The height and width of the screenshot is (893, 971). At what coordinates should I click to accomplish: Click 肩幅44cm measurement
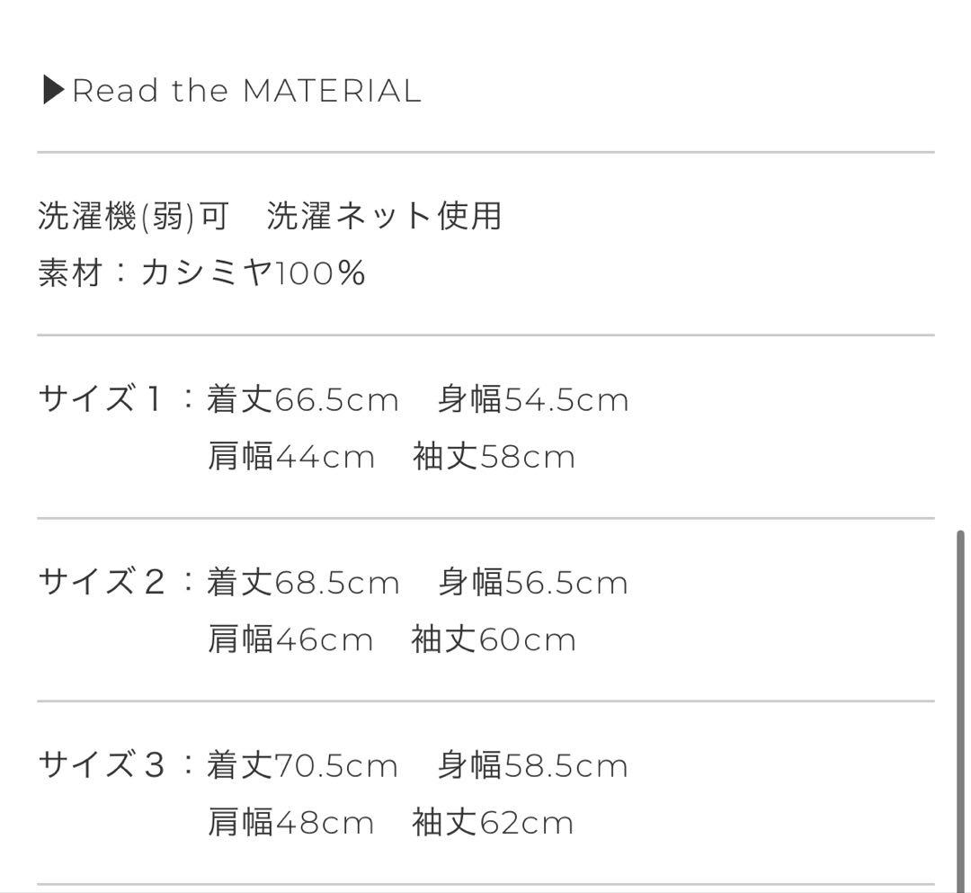tap(290, 457)
